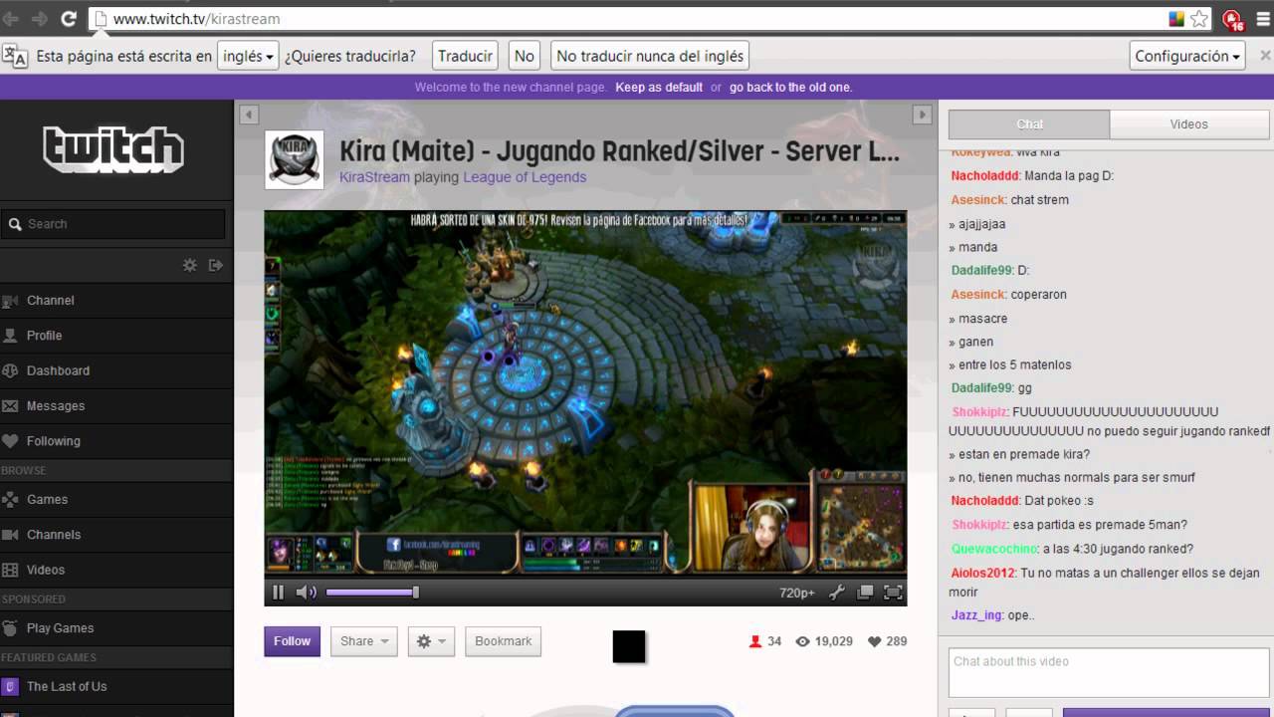Viewport: 1274px width, 717px height.
Task: Adjust the volume slider
Action: click(x=371, y=593)
